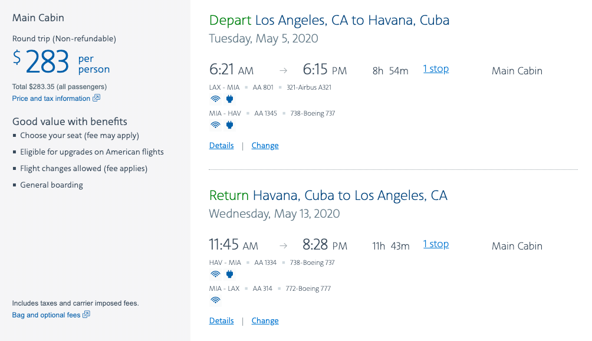592x341 pixels.
Task: View Details for the return flight
Action: (x=222, y=321)
